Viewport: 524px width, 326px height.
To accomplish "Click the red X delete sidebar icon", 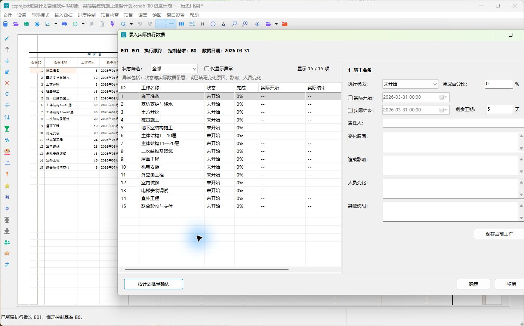I will (7, 83).
